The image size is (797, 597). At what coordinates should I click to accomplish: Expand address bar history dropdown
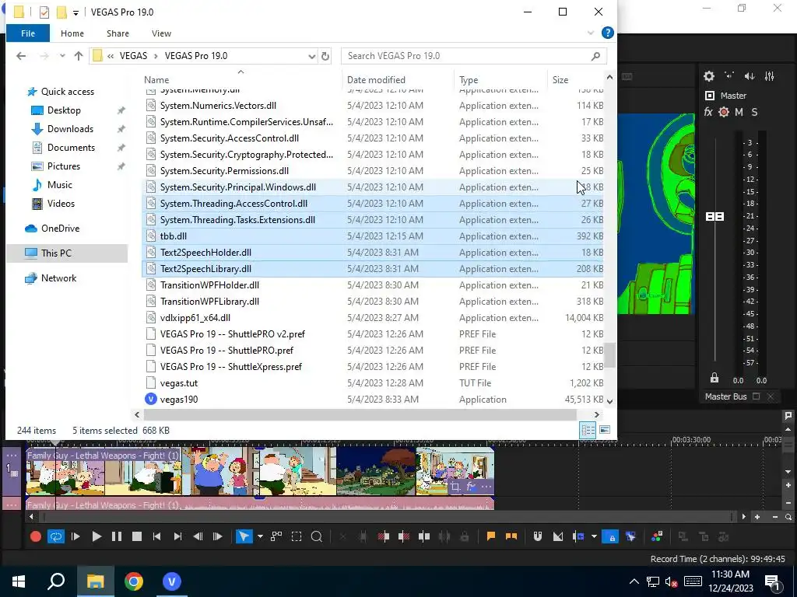(x=311, y=56)
